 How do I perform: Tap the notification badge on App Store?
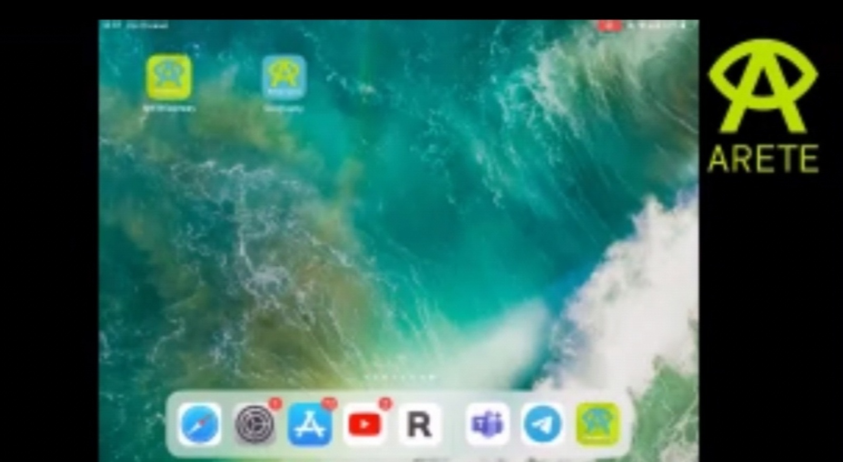coord(330,404)
